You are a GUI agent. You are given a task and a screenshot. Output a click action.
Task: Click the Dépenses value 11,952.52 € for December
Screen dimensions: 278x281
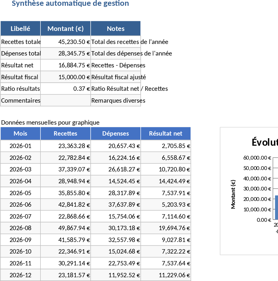click(116, 275)
